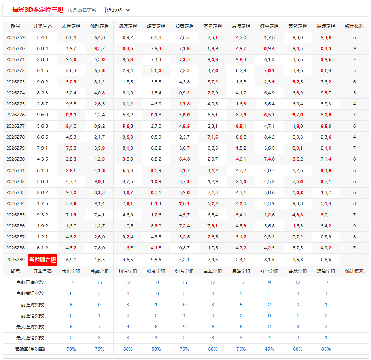Open the 近20期 period range dropdown
The height and width of the screenshot is (360, 371).
[x=118, y=10]
